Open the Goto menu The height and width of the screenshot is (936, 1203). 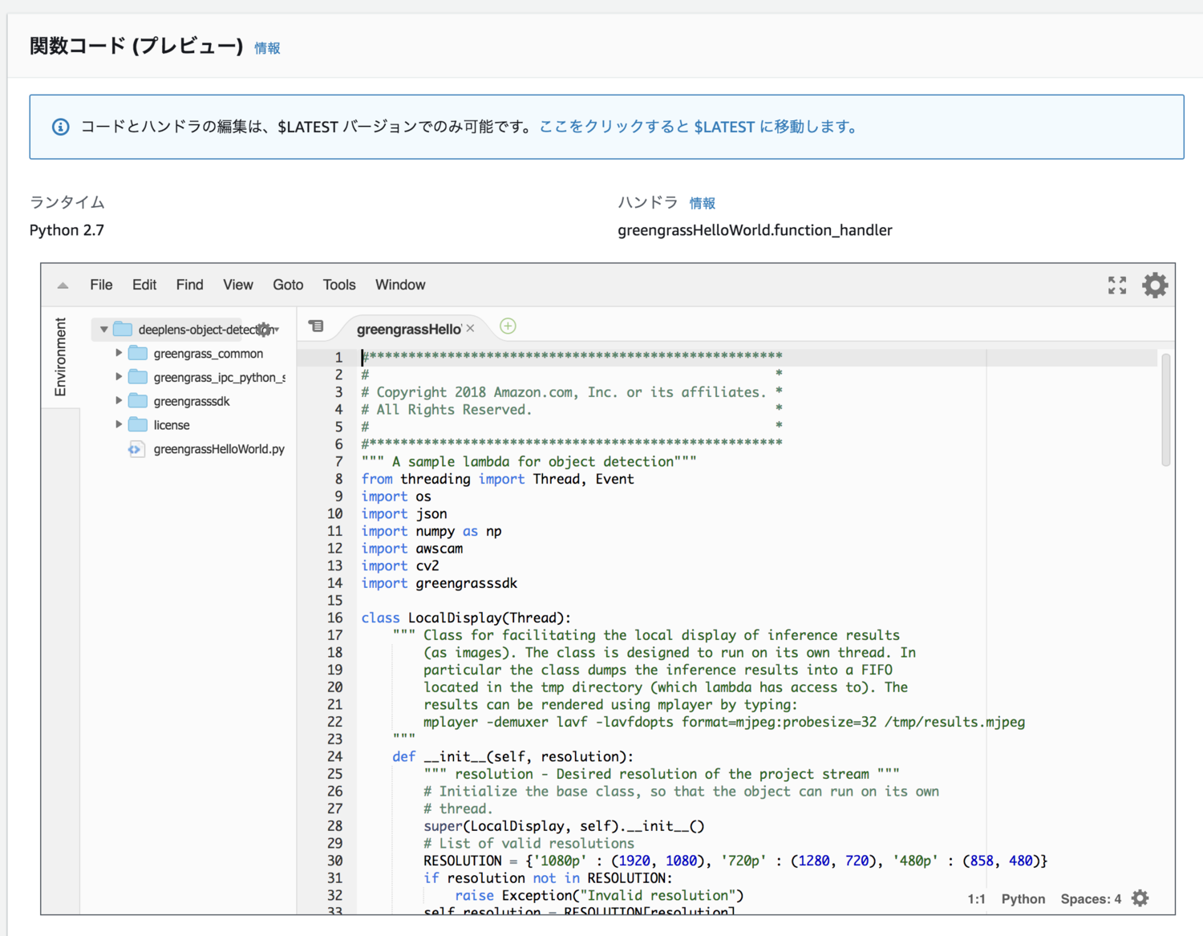[288, 285]
